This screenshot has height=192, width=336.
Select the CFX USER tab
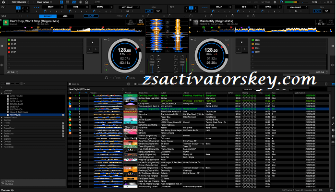65,16
